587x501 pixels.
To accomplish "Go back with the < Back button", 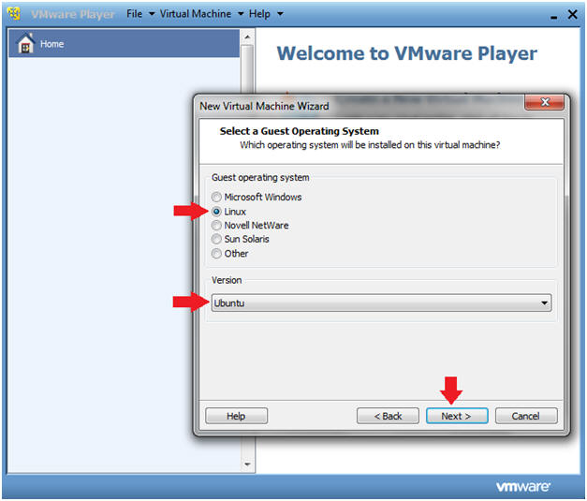I will pyautogui.click(x=388, y=416).
